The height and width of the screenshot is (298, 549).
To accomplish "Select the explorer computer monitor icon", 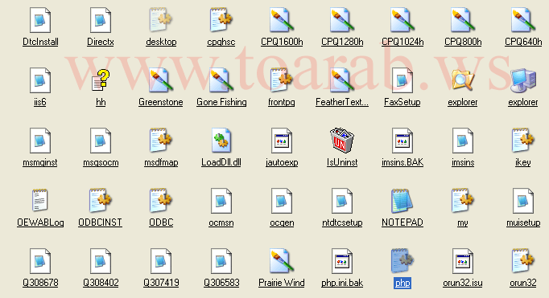I will (522, 80).
